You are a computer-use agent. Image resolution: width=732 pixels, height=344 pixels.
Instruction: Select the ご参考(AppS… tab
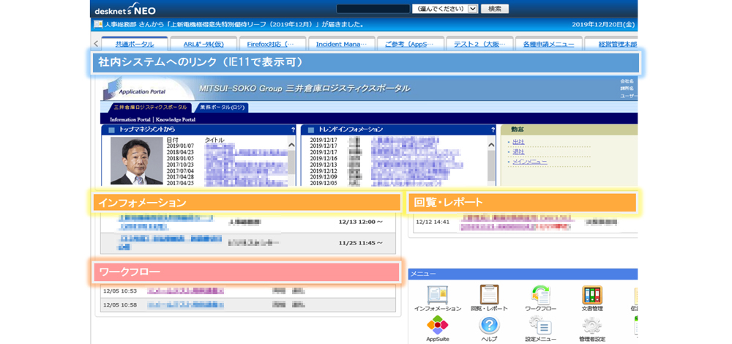point(410,45)
